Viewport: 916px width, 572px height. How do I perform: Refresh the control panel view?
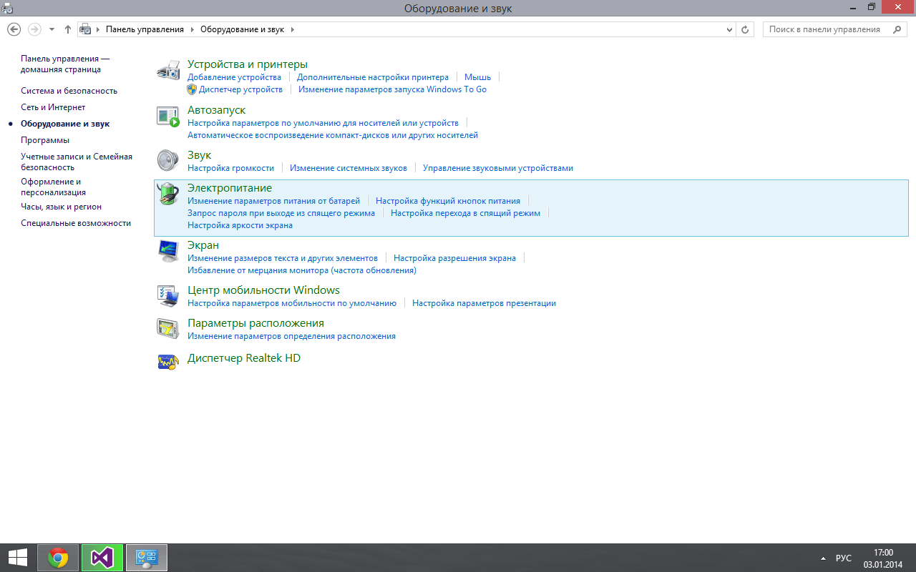click(745, 29)
